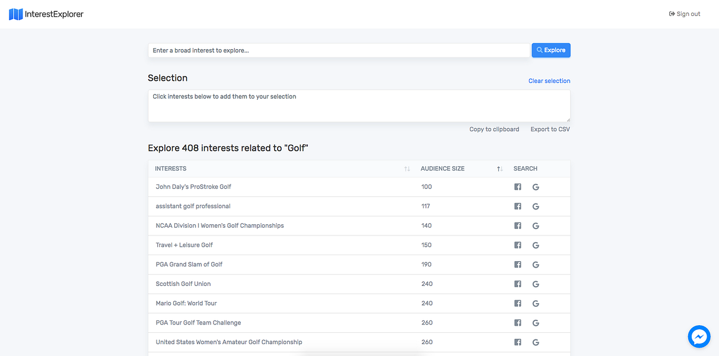Google search the Travel + Leisure Golf interest

[x=536, y=245]
